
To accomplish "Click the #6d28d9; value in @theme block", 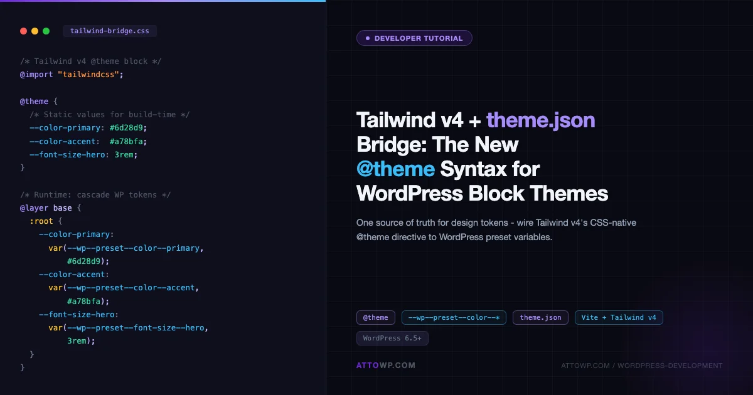I will point(129,128).
